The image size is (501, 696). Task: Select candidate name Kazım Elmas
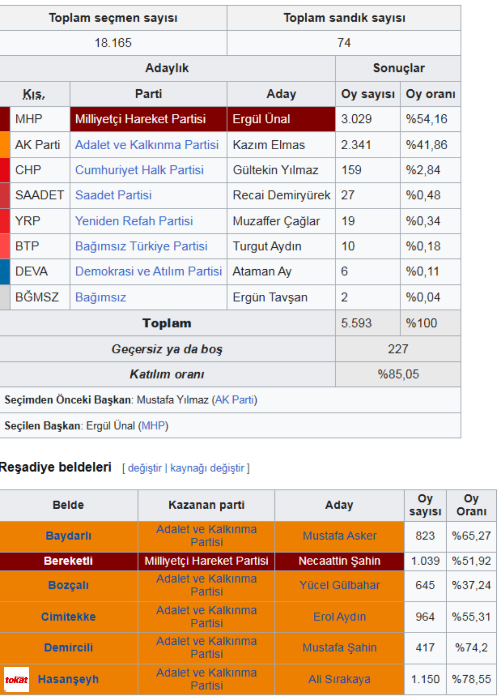(269, 145)
